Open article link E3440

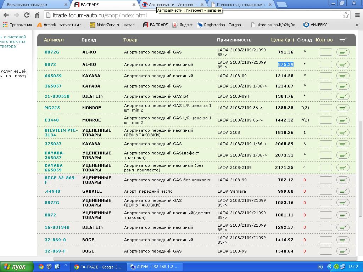pos(52,120)
